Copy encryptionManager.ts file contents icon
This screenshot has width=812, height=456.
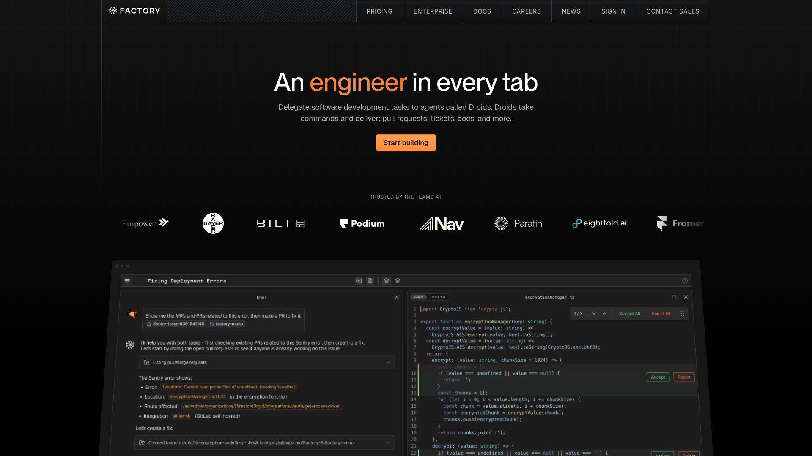tap(674, 297)
